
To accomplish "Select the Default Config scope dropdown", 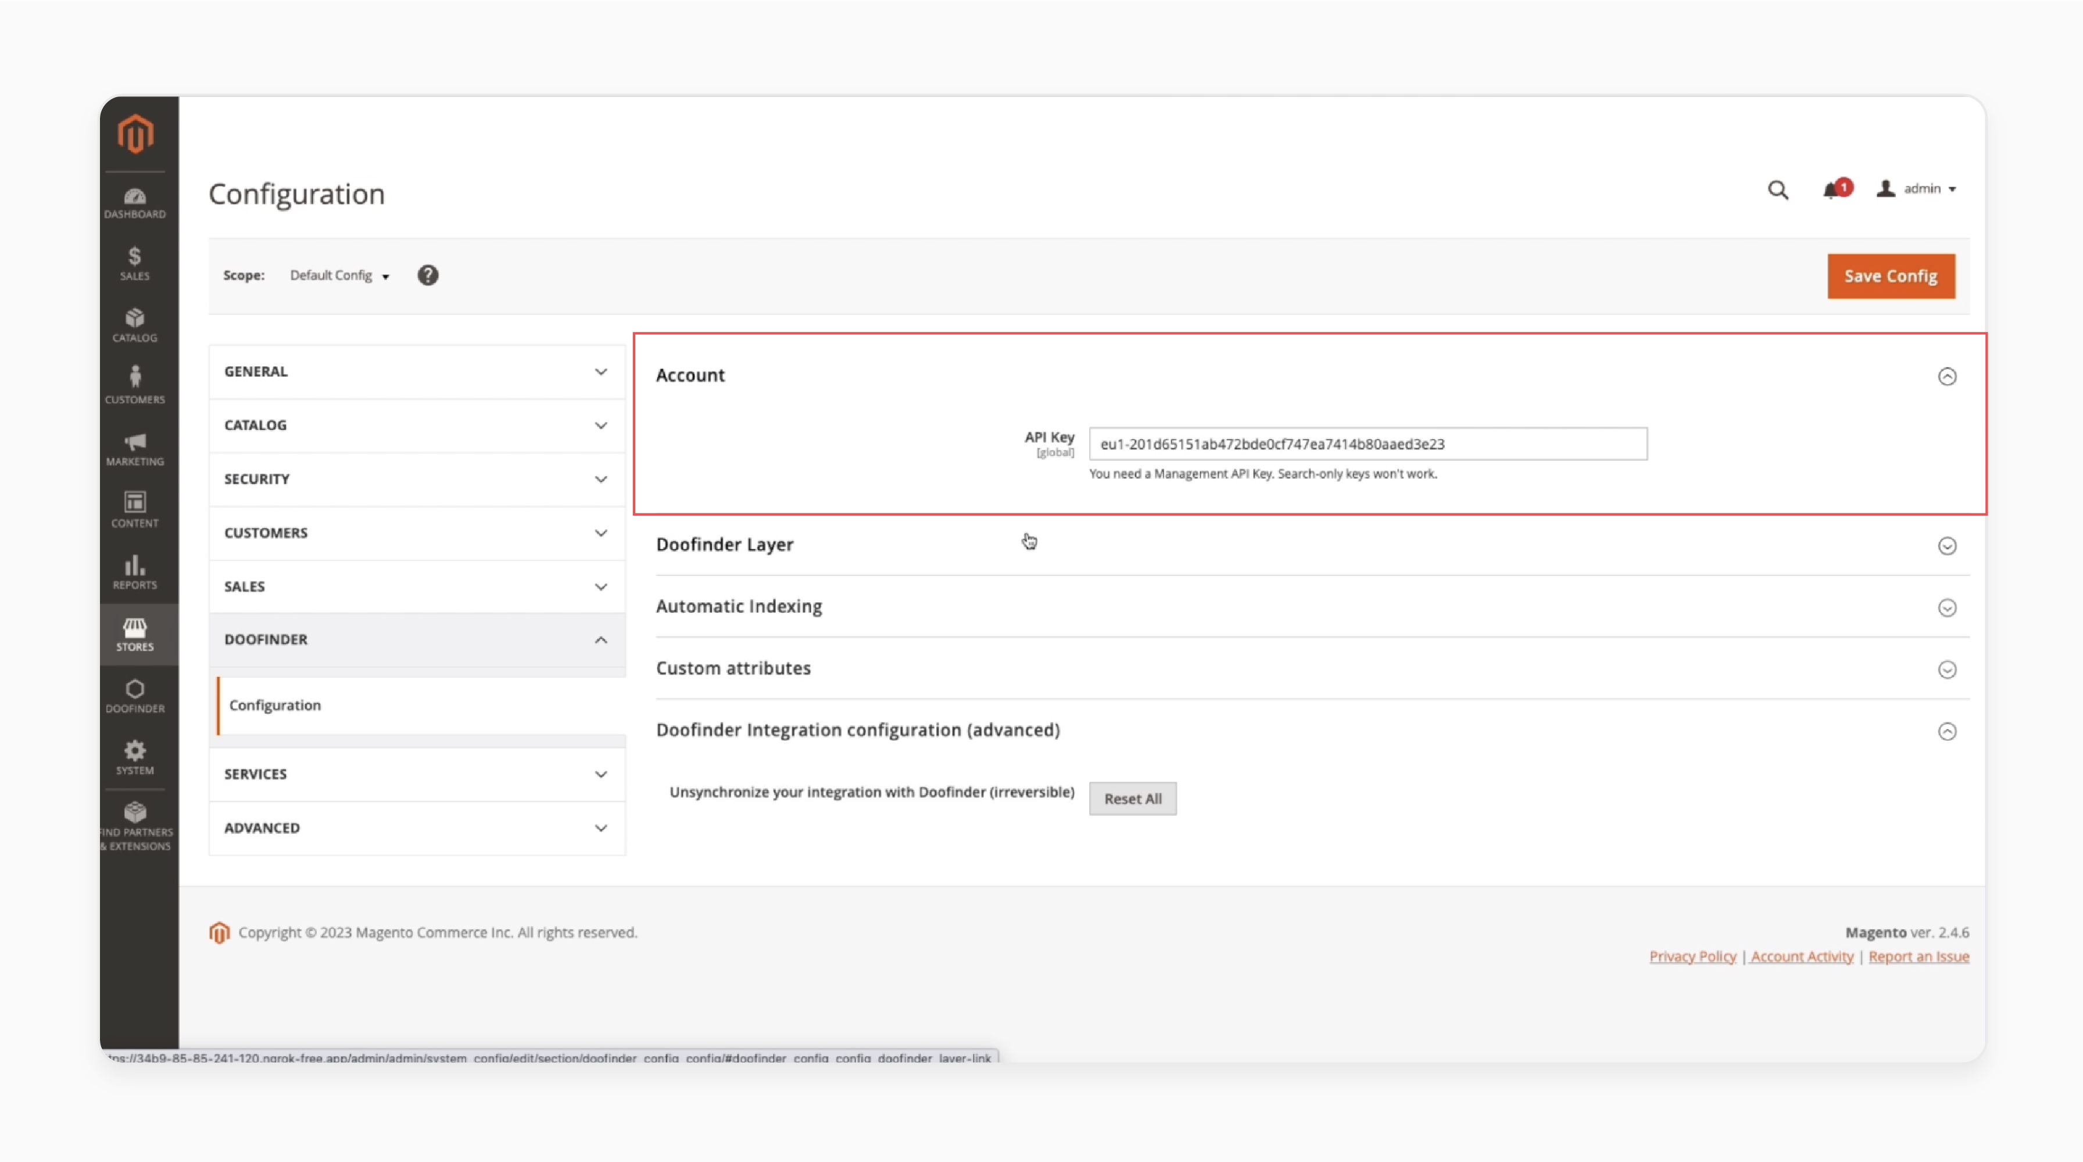I will point(341,275).
